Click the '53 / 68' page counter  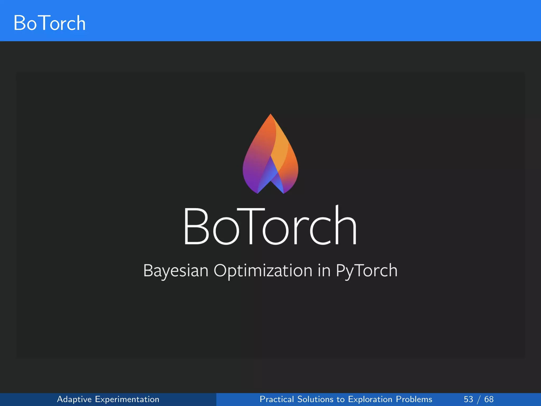pos(478,399)
